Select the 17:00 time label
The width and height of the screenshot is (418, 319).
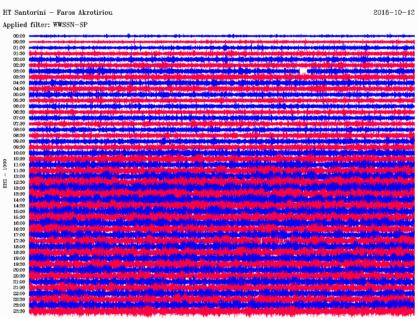coord(19,235)
